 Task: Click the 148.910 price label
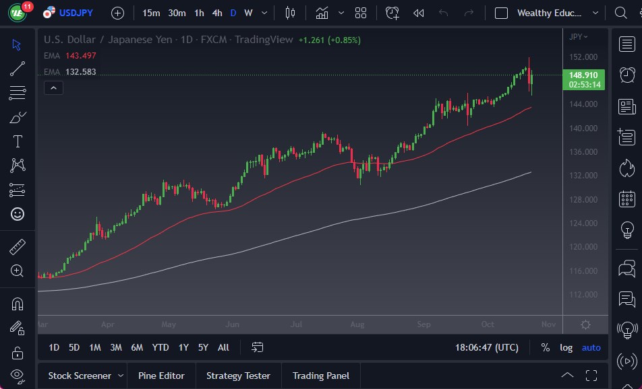coord(584,76)
